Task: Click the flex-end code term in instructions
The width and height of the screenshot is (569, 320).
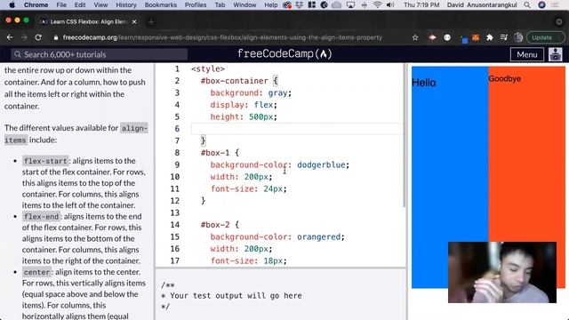Action: (41, 216)
